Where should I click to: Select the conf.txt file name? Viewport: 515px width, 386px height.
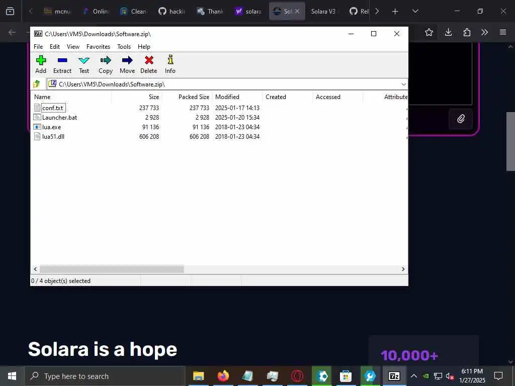(x=53, y=108)
